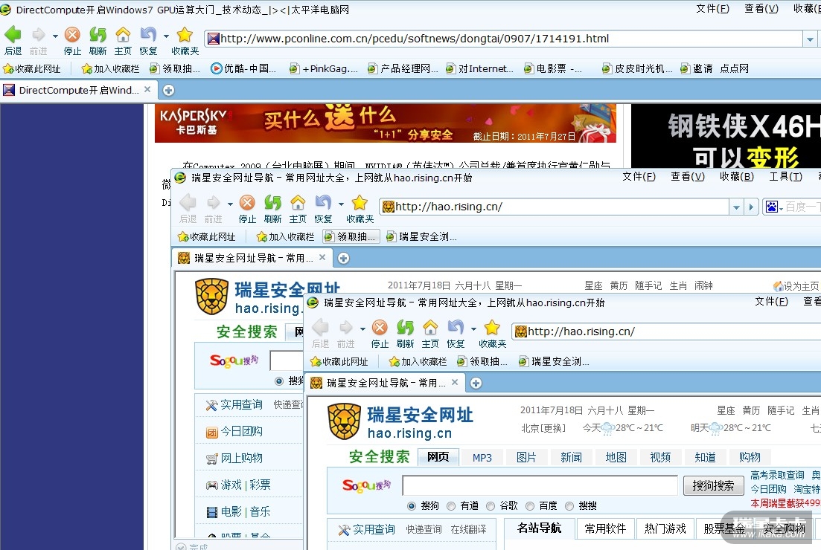Click the go arrow beside middle window address bar
Screen dimensions: 821x550
tap(751, 207)
